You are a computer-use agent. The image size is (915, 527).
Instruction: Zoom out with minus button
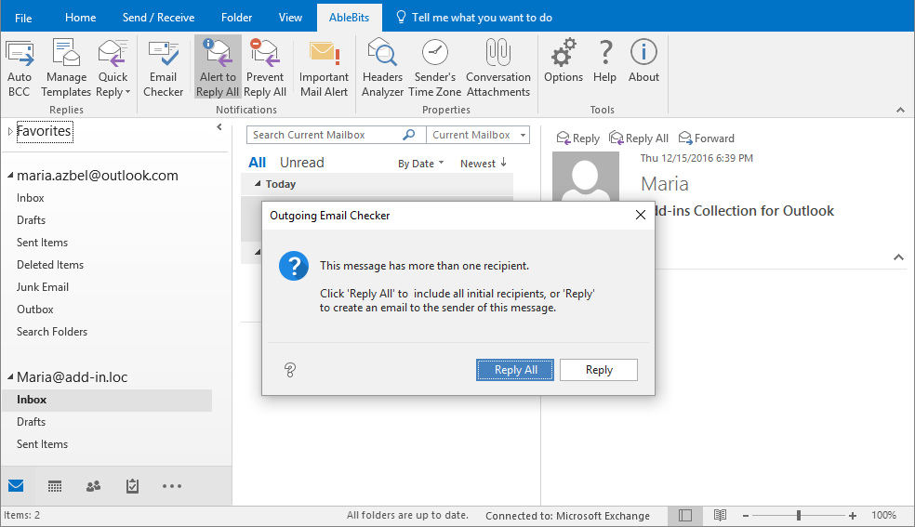745,515
